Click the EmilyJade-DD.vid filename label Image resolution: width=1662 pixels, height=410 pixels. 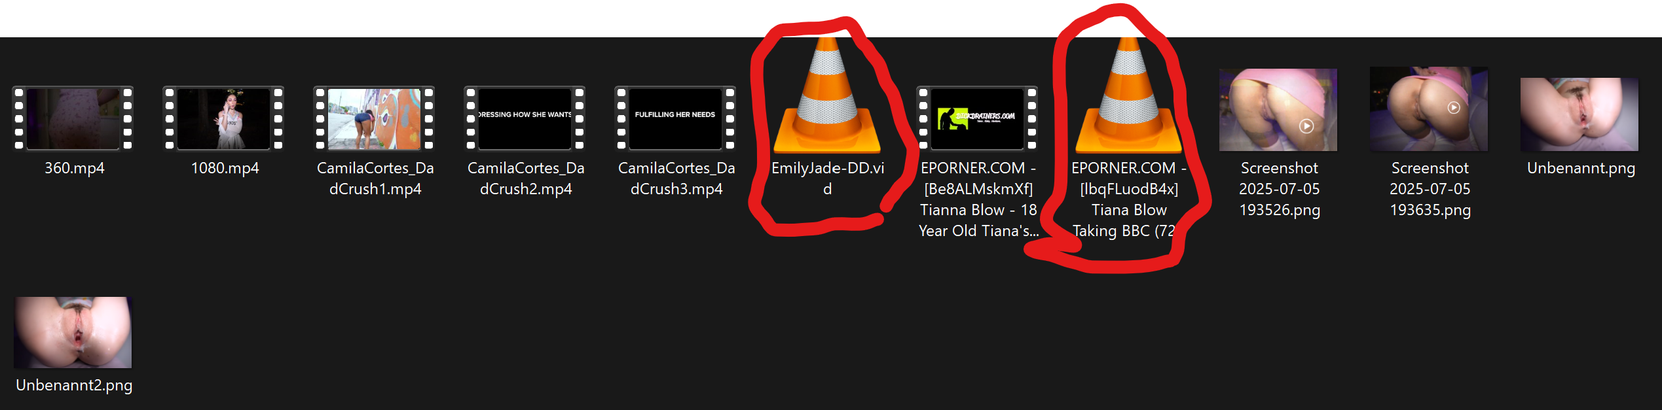coord(828,179)
